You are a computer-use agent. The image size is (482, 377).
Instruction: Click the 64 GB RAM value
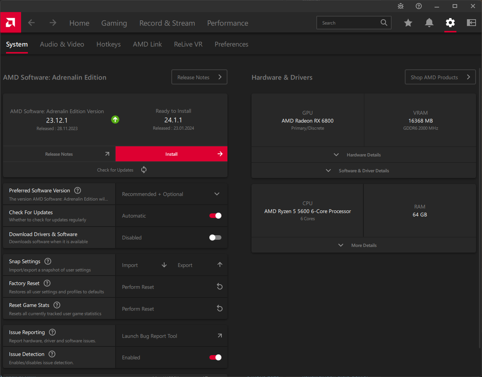tap(420, 215)
